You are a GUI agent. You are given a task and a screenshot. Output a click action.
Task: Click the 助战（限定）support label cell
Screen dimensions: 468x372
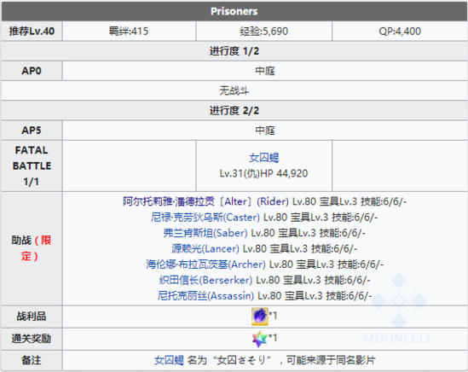pos(32,248)
